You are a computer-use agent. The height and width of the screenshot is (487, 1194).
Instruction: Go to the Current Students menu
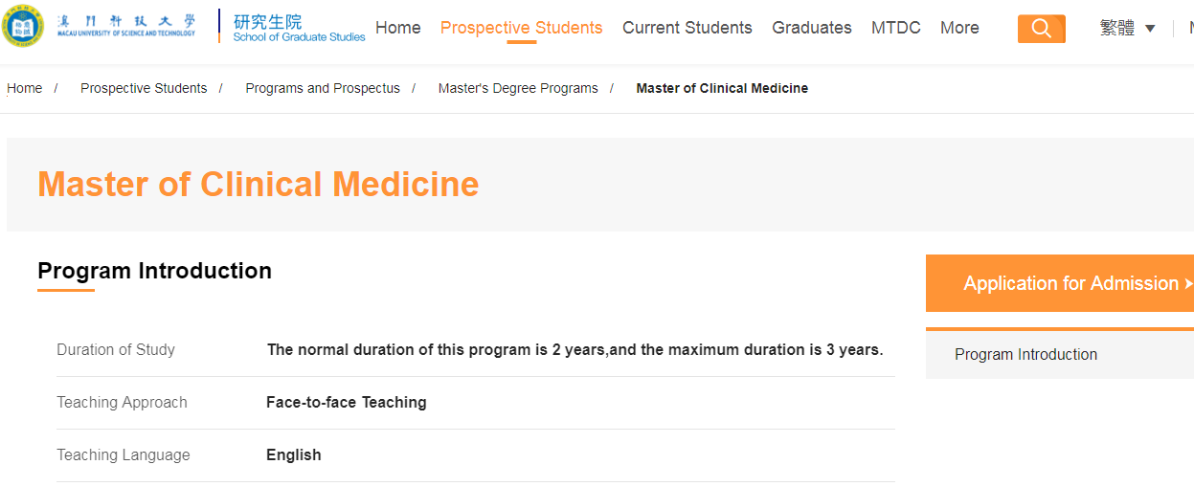(687, 28)
